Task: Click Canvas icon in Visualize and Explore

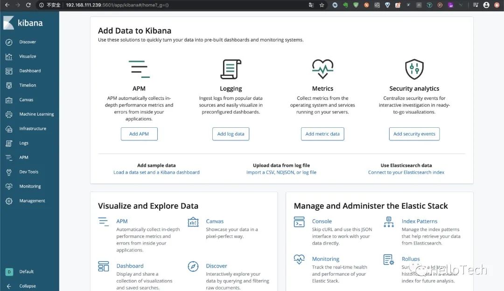Action: [x=193, y=222]
